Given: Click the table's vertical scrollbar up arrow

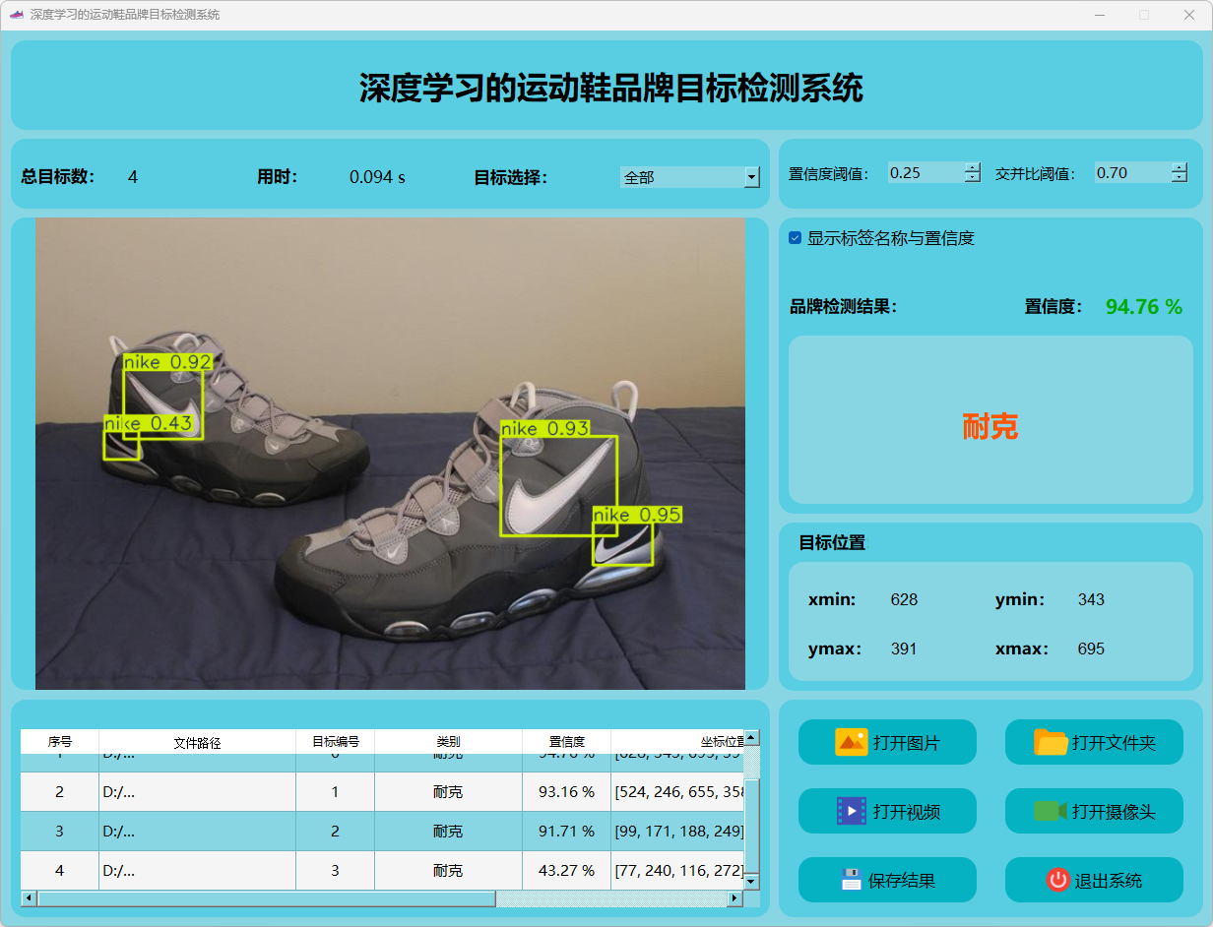Looking at the screenshot, I should 751,737.
